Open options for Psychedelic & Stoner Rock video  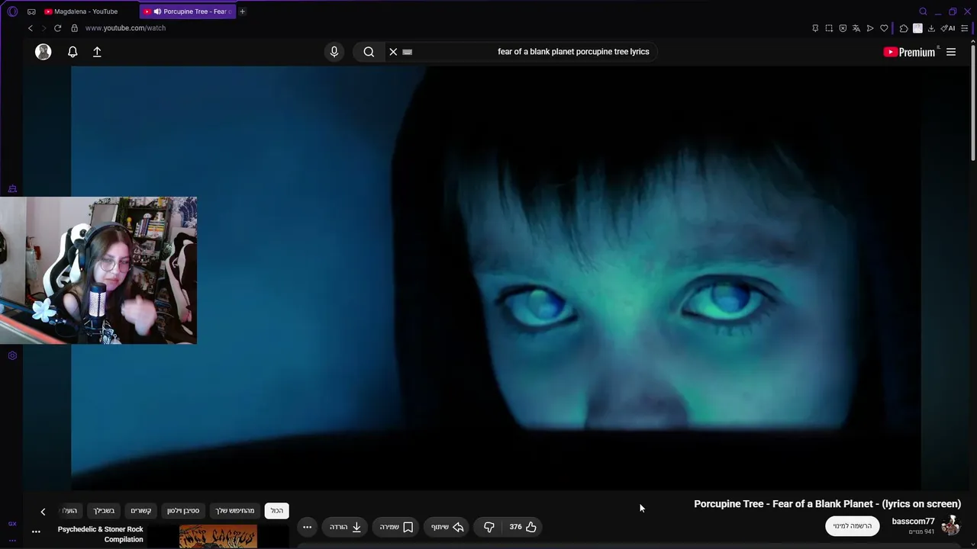click(36, 531)
